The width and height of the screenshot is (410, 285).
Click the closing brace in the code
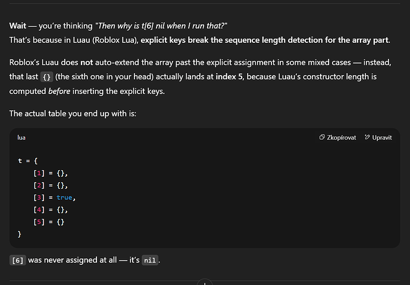click(20, 234)
